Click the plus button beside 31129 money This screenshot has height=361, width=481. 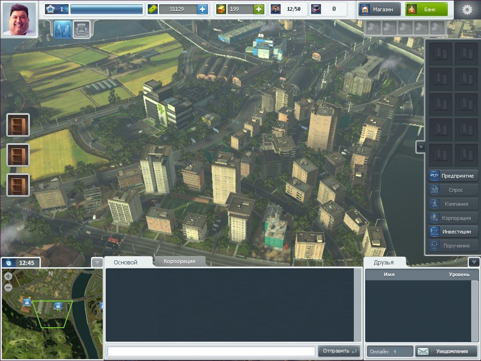[202, 9]
